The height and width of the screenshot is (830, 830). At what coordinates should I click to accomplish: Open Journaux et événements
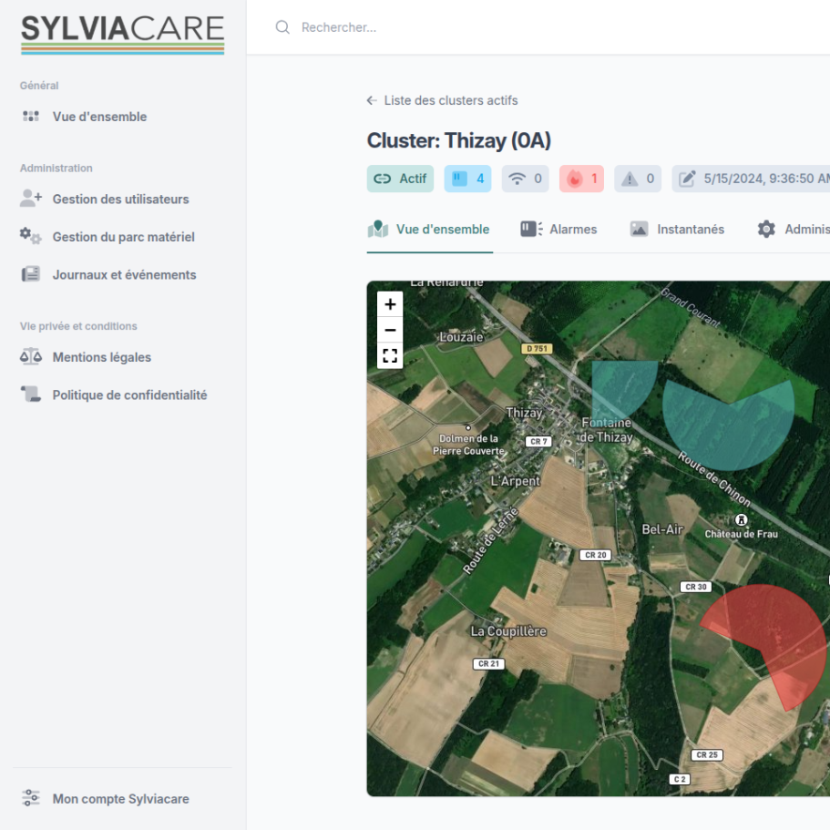pos(124,274)
